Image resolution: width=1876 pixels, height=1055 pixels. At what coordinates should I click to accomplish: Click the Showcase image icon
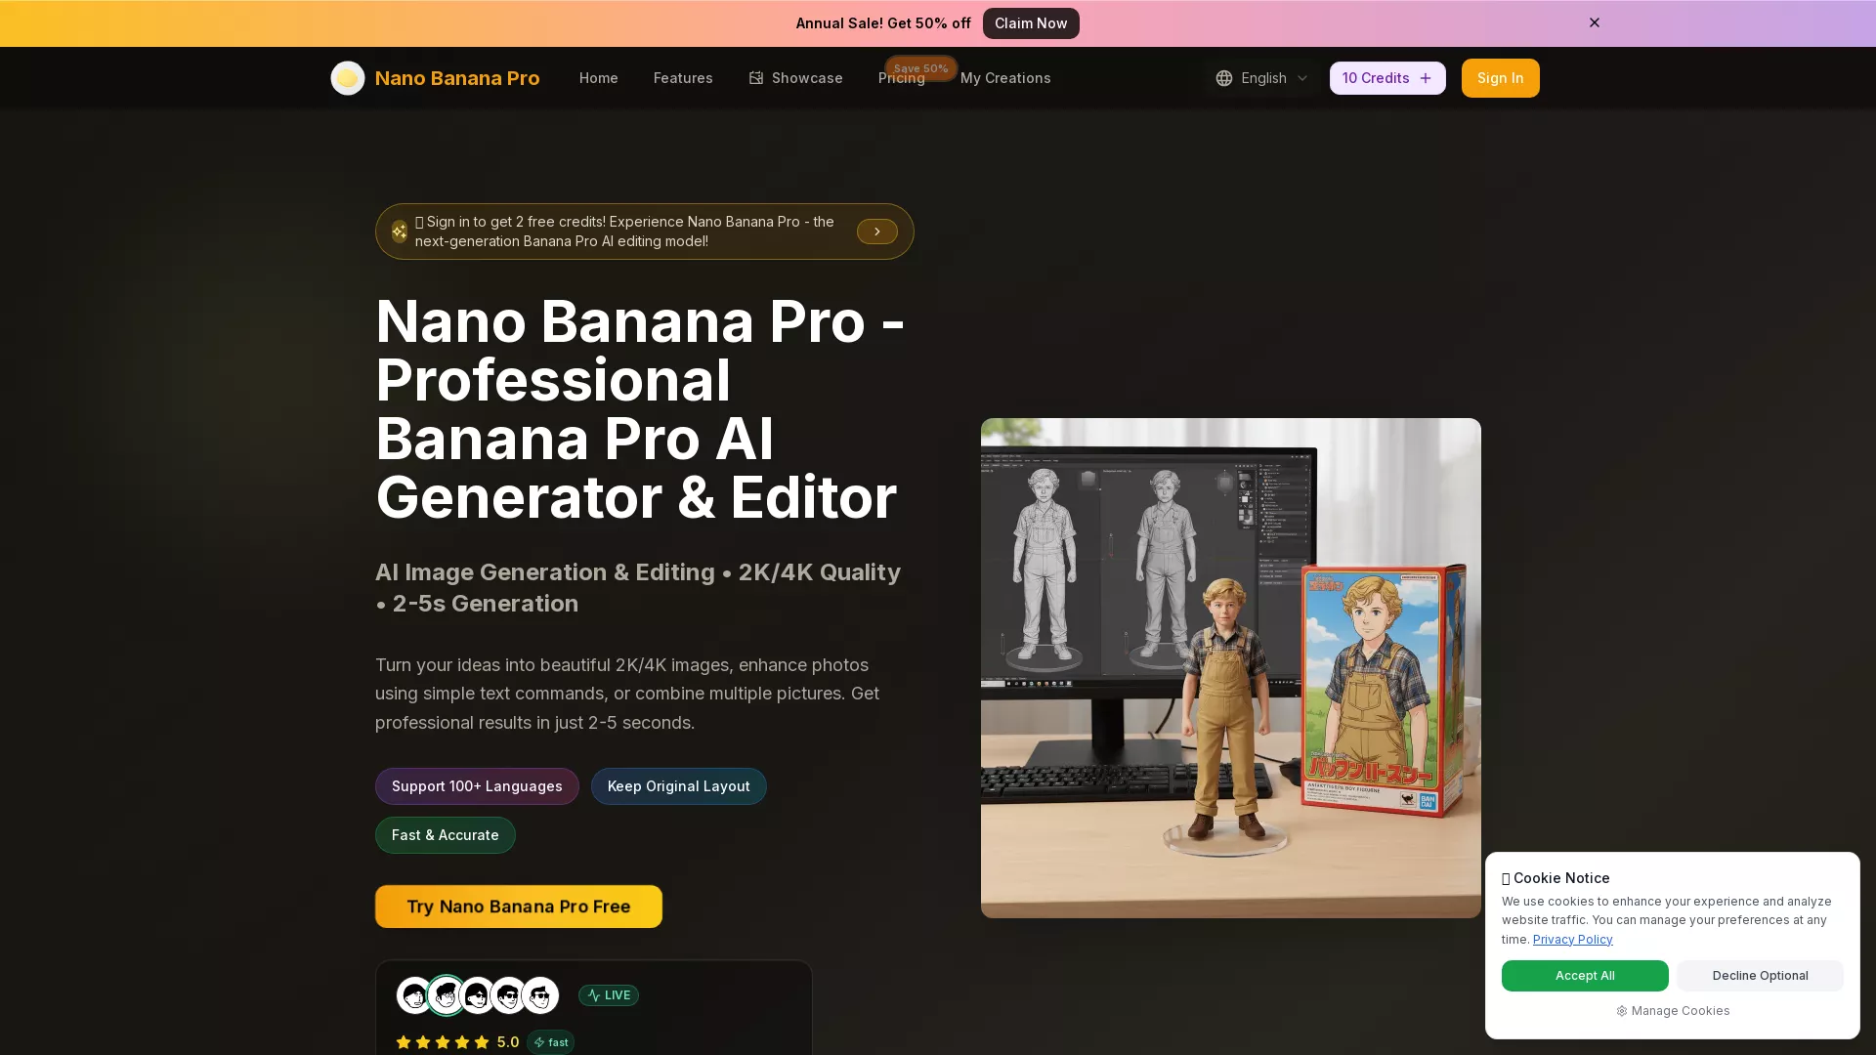coord(756,78)
